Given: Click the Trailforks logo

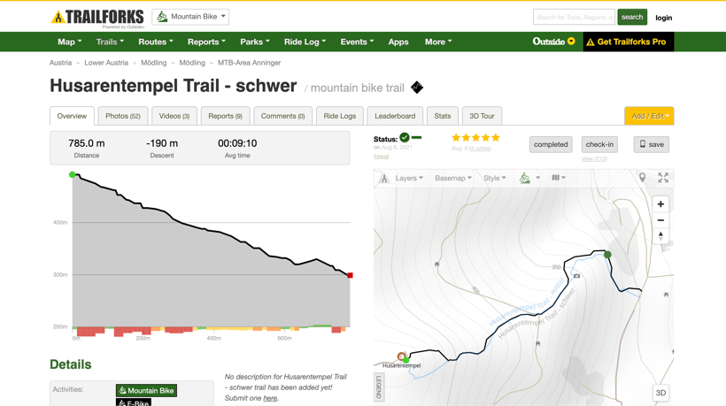Looking at the screenshot, I should click(x=97, y=17).
